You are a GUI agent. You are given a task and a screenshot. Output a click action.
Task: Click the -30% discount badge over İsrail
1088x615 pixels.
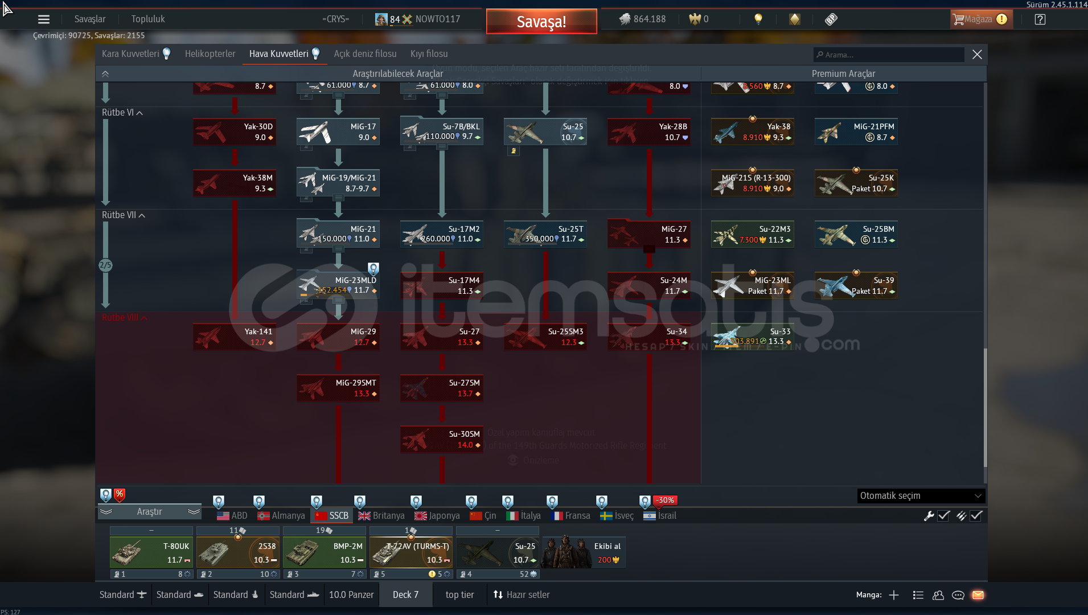coord(665,500)
